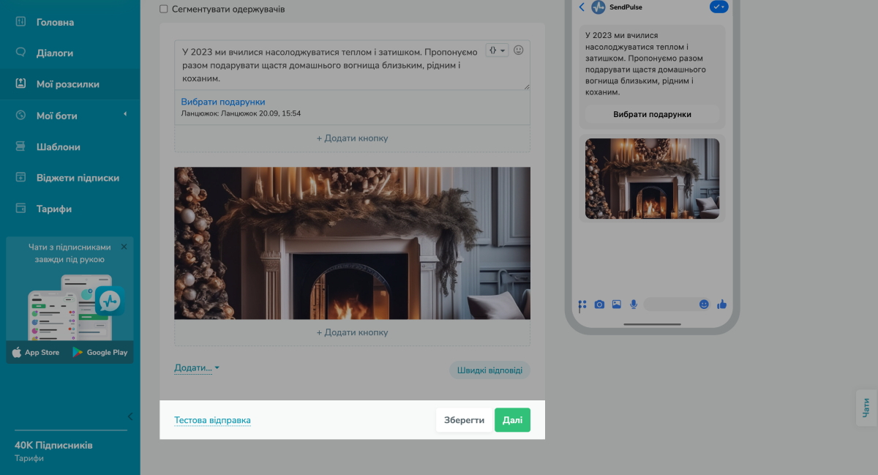Click the green Далі button
This screenshot has height=475, width=878.
pyautogui.click(x=512, y=419)
